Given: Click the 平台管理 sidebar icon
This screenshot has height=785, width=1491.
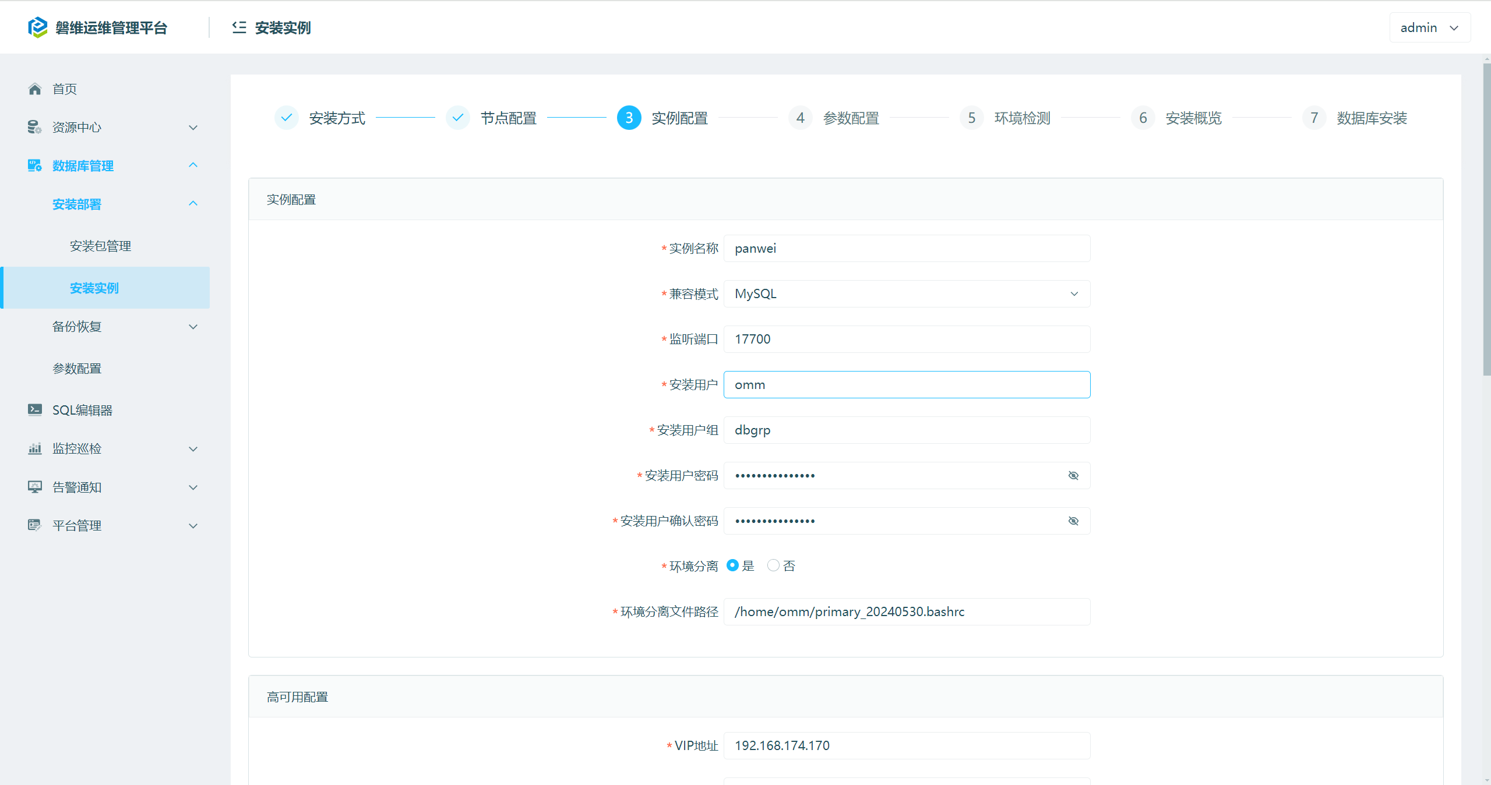Looking at the screenshot, I should [x=35, y=525].
